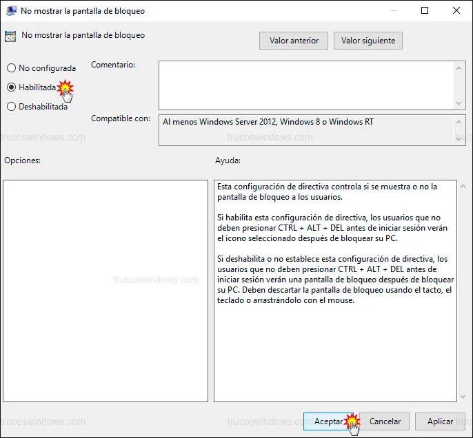Click the Comentario box scroll down arrow
This screenshot has height=438, width=473.
pyautogui.click(x=460, y=103)
